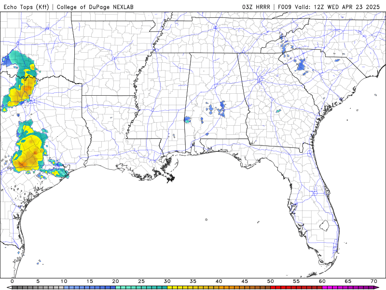Click the "Valid: 12Z WED APR 23 2025" text
The width and height of the screenshot is (386, 290).
(337, 7)
